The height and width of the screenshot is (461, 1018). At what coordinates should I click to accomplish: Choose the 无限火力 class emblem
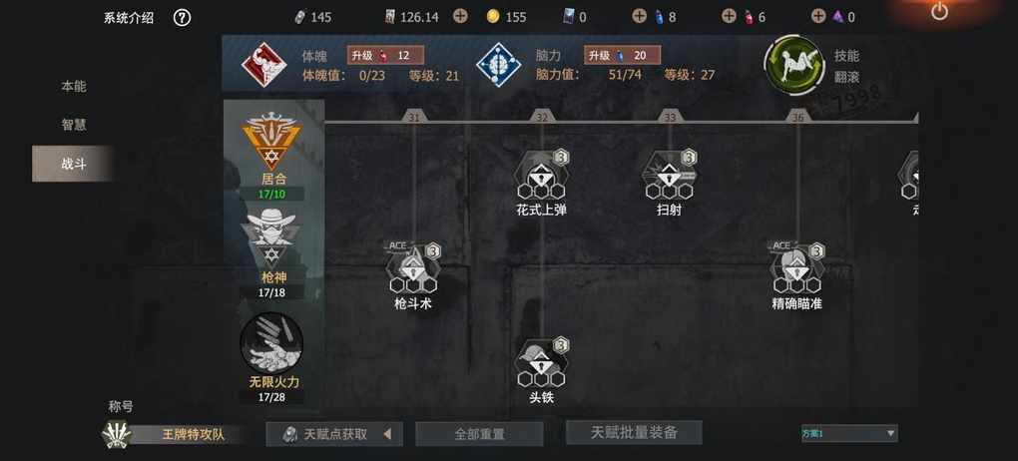click(x=271, y=343)
